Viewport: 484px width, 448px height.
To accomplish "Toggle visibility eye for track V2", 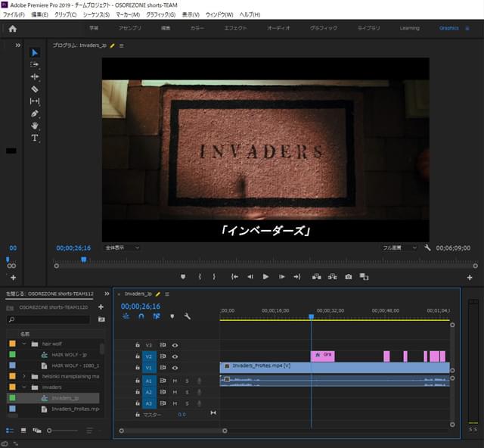I will coord(175,356).
